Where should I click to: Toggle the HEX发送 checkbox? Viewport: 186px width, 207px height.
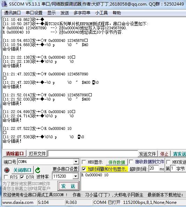coord(168,162)
